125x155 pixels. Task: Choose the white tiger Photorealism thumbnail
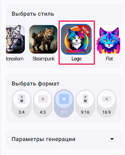[15, 39]
